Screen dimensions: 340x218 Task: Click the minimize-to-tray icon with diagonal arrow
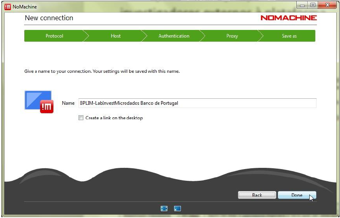pyautogui.click(x=177, y=209)
